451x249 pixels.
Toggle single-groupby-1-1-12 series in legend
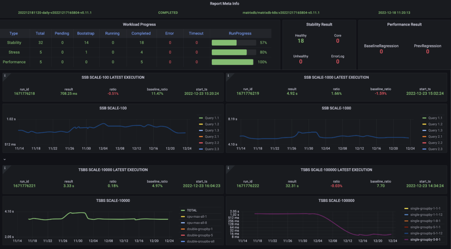click(426, 215)
